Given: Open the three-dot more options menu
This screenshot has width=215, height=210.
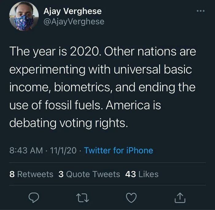Looking at the screenshot, I should click(200, 11).
